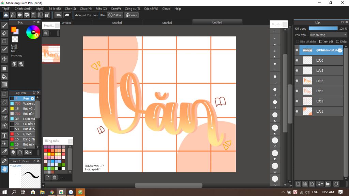Hide the Lớp5 layer
This screenshot has height=196, width=349.
(297, 70)
